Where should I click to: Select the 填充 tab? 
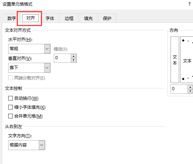point(88,18)
